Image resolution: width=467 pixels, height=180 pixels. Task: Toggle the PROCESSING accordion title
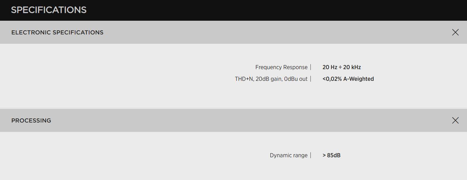(x=31, y=120)
